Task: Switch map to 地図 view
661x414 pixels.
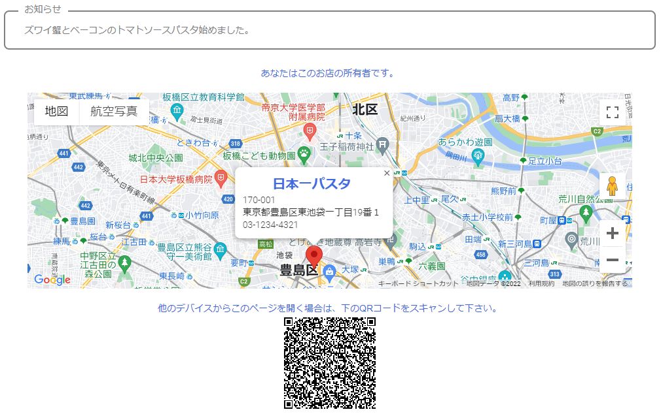Action: 56,112
